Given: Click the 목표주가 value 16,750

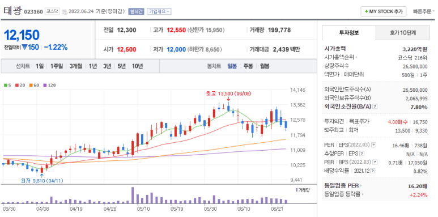Looking at the screenshot, I should pyautogui.click(x=420, y=122).
